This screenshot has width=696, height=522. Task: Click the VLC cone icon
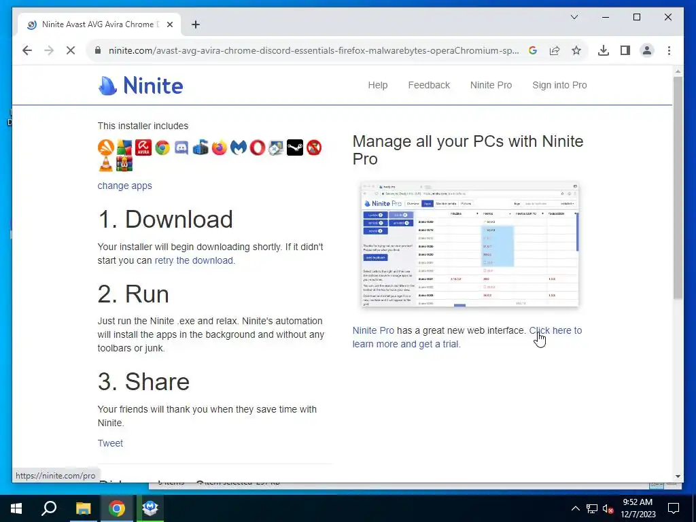tap(105, 164)
